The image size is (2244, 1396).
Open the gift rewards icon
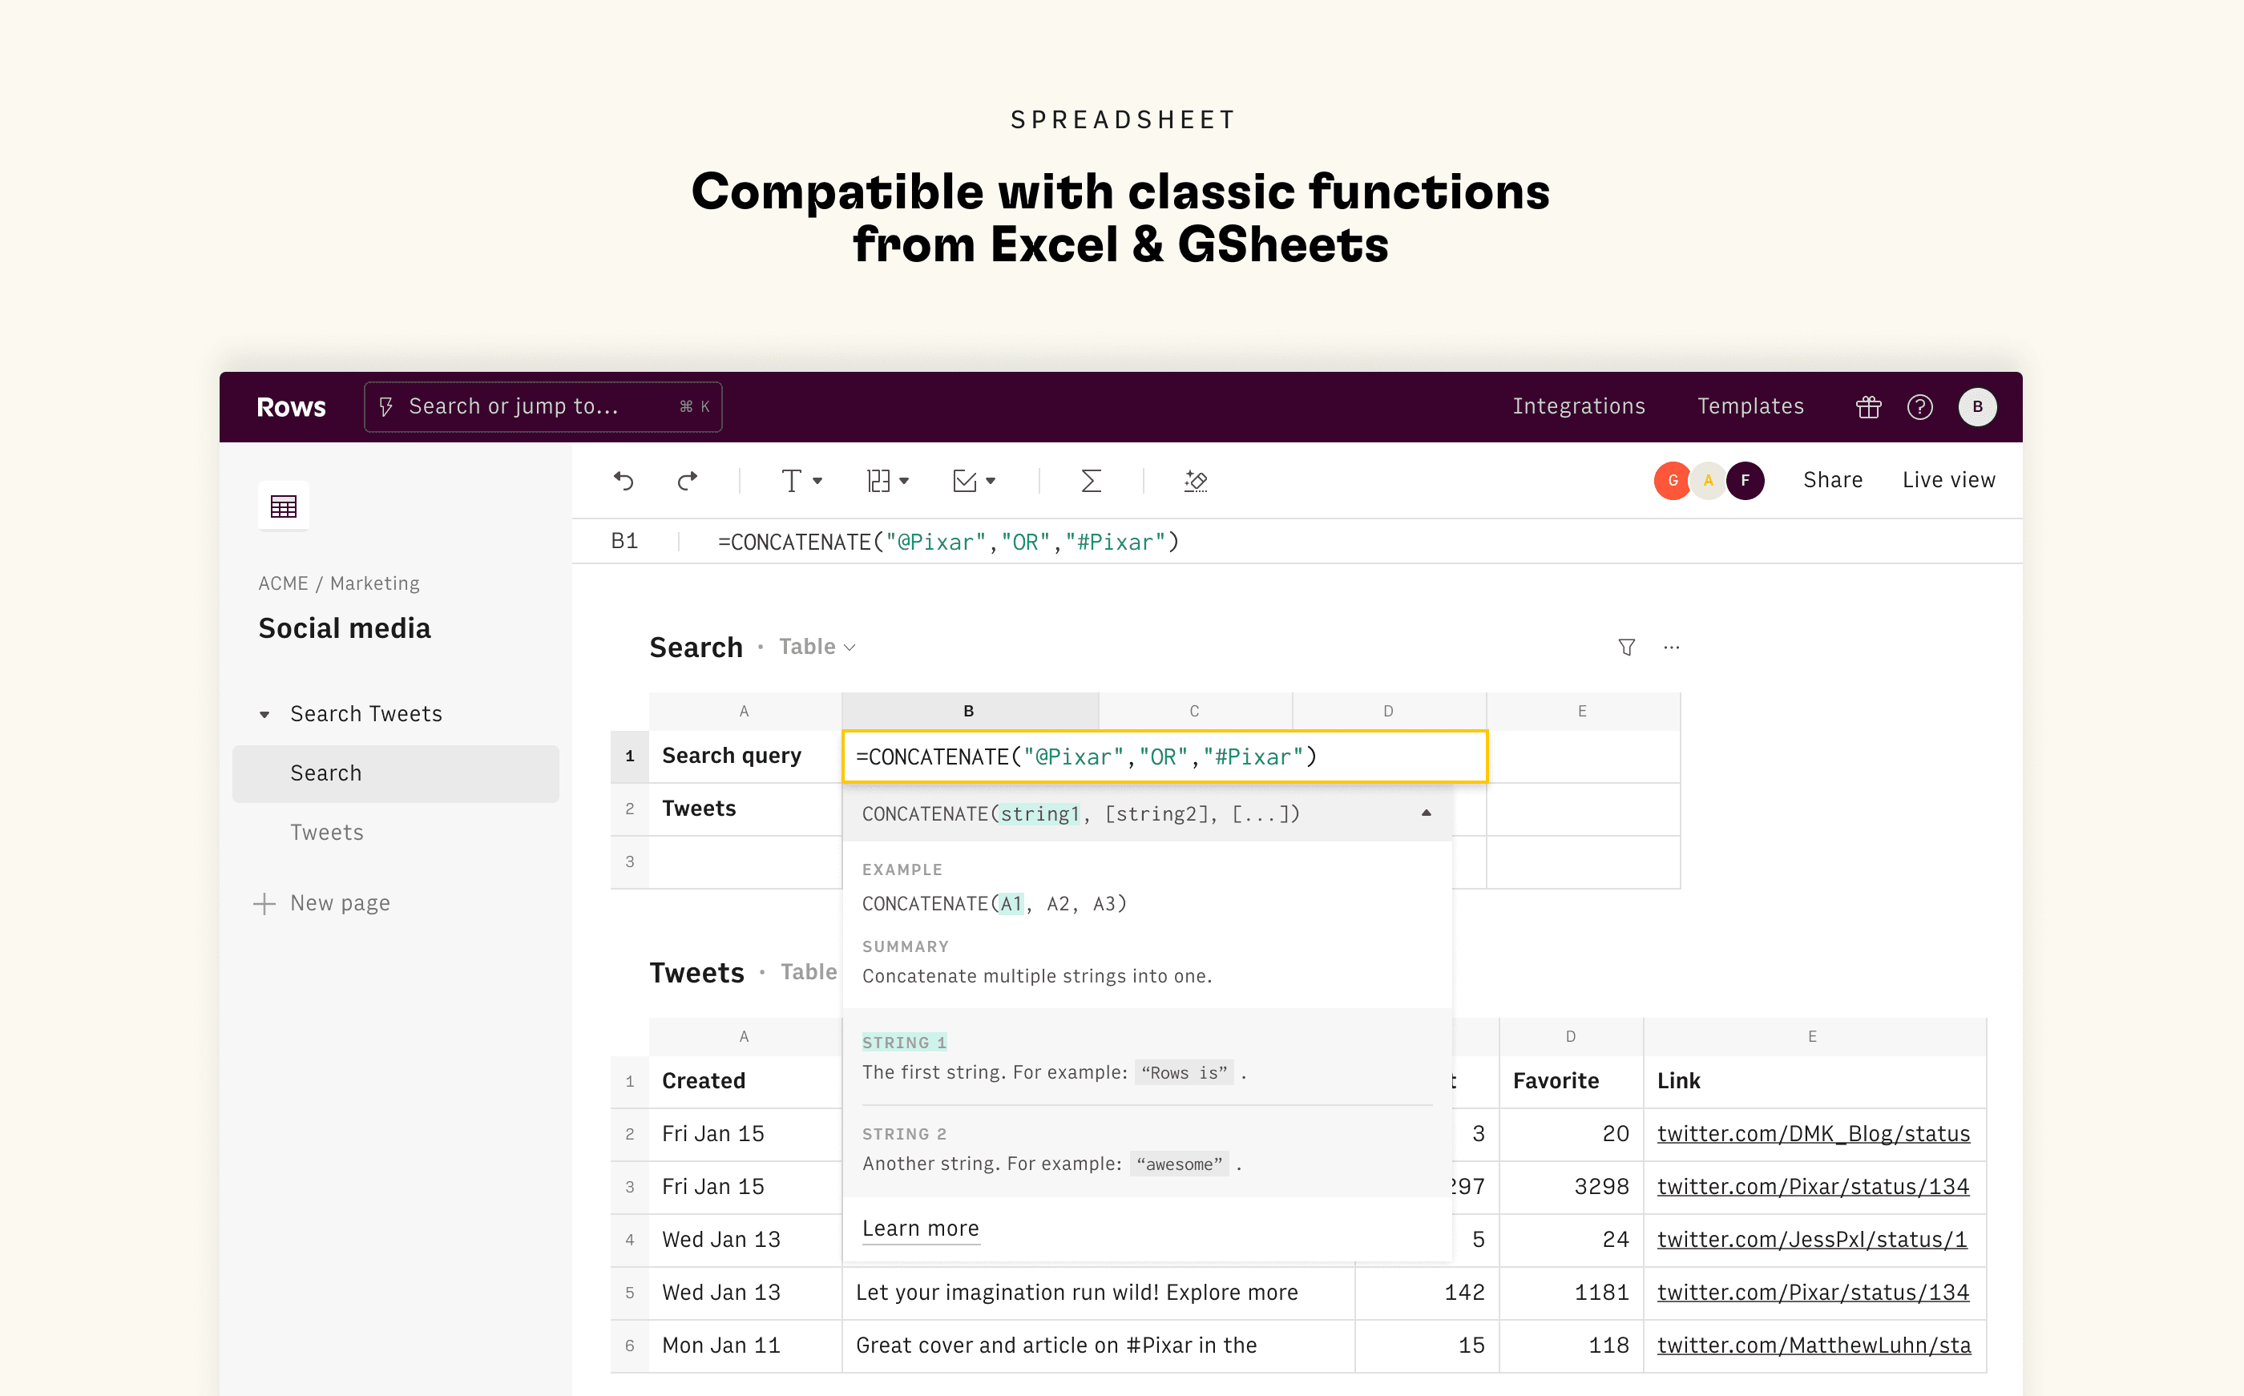[1868, 407]
